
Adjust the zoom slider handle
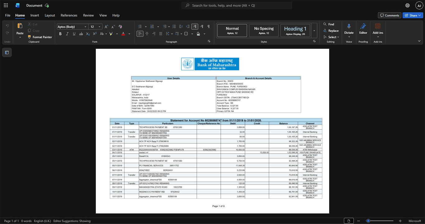click(x=368, y=221)
